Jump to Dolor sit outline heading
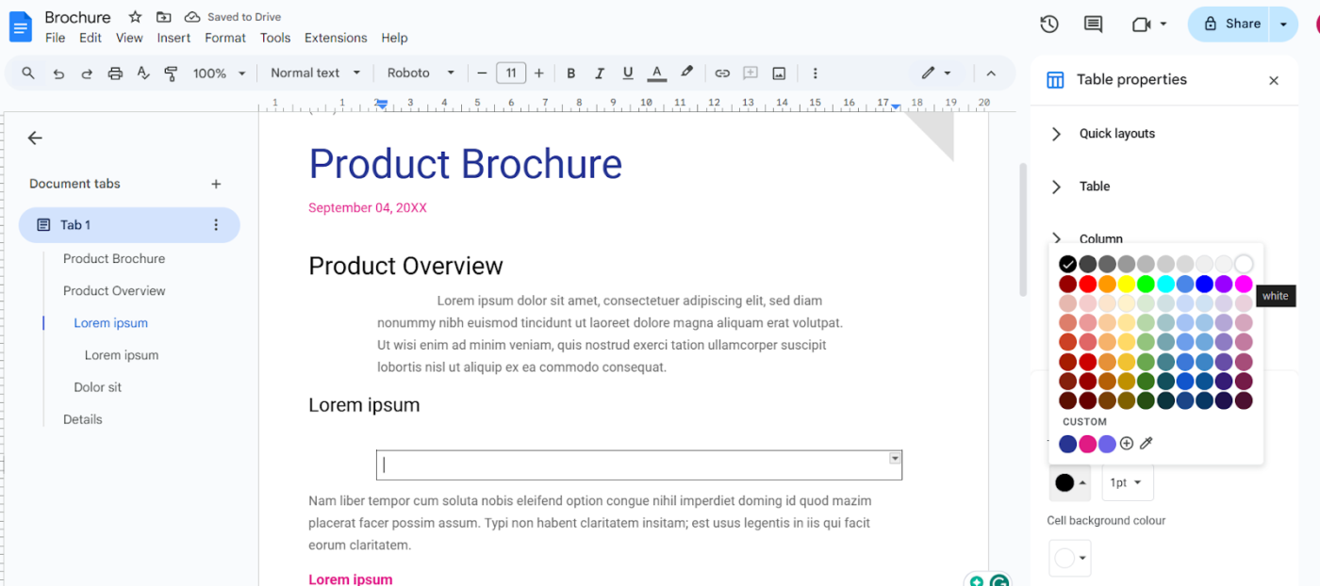Viewport: 1320px width, 586px height. point(98,387)
